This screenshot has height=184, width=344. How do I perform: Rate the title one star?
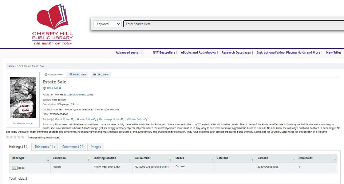click(x=8, y=137)
